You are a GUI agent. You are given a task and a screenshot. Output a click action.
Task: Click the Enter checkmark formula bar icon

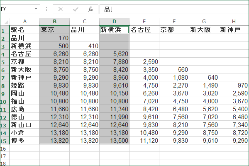(76, 9)
